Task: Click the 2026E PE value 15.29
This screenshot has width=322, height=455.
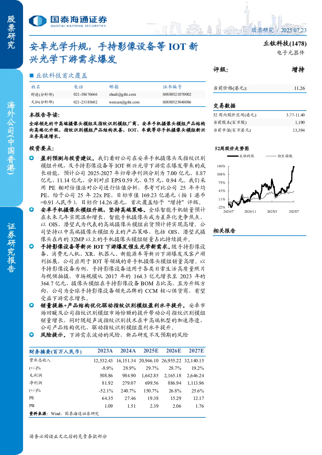Action: [x=176, y=398]
